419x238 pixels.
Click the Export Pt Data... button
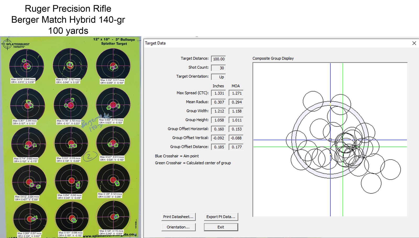[x=221, y=217]
